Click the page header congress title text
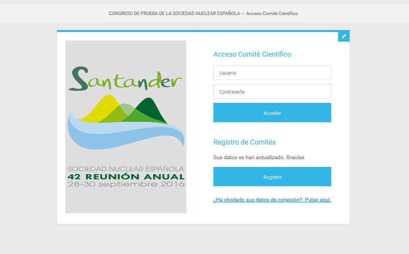This screenshot has width=409, height=254. [x=203, y=13]
